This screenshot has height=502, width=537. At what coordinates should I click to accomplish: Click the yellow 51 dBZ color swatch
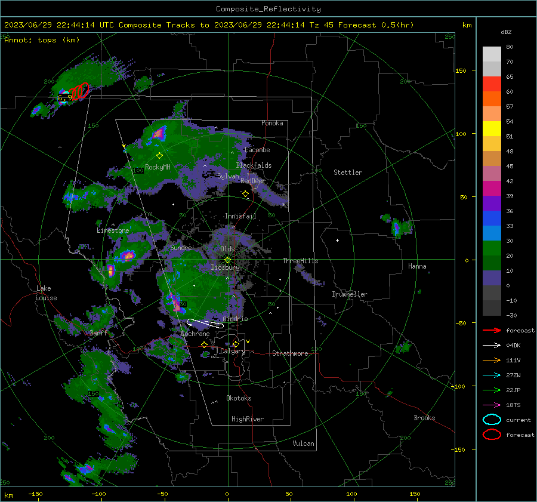pos(492,129)
